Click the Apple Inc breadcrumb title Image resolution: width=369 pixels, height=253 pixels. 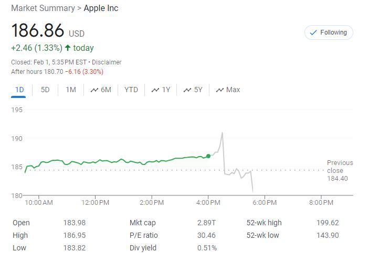tap(101, 8)
